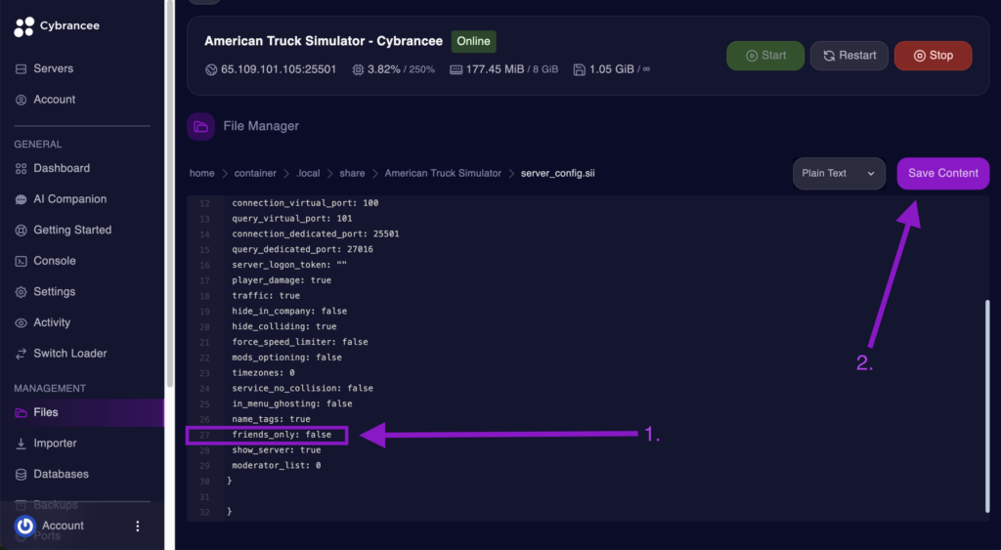Click the Files folder icon in sidebar
This screenshot has width=1001, height=550.
tap(22, 413)
